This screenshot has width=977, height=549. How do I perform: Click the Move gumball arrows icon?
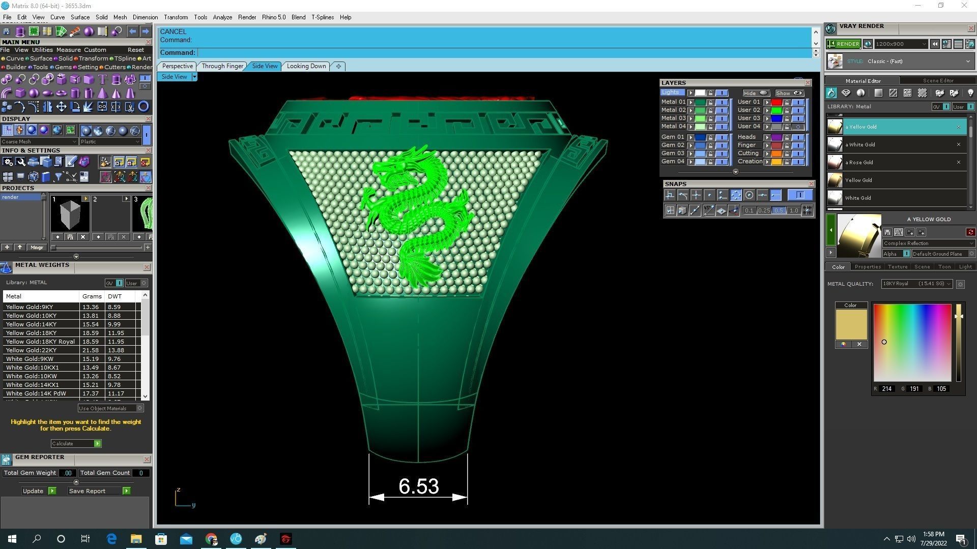click(x=61, y=107)
